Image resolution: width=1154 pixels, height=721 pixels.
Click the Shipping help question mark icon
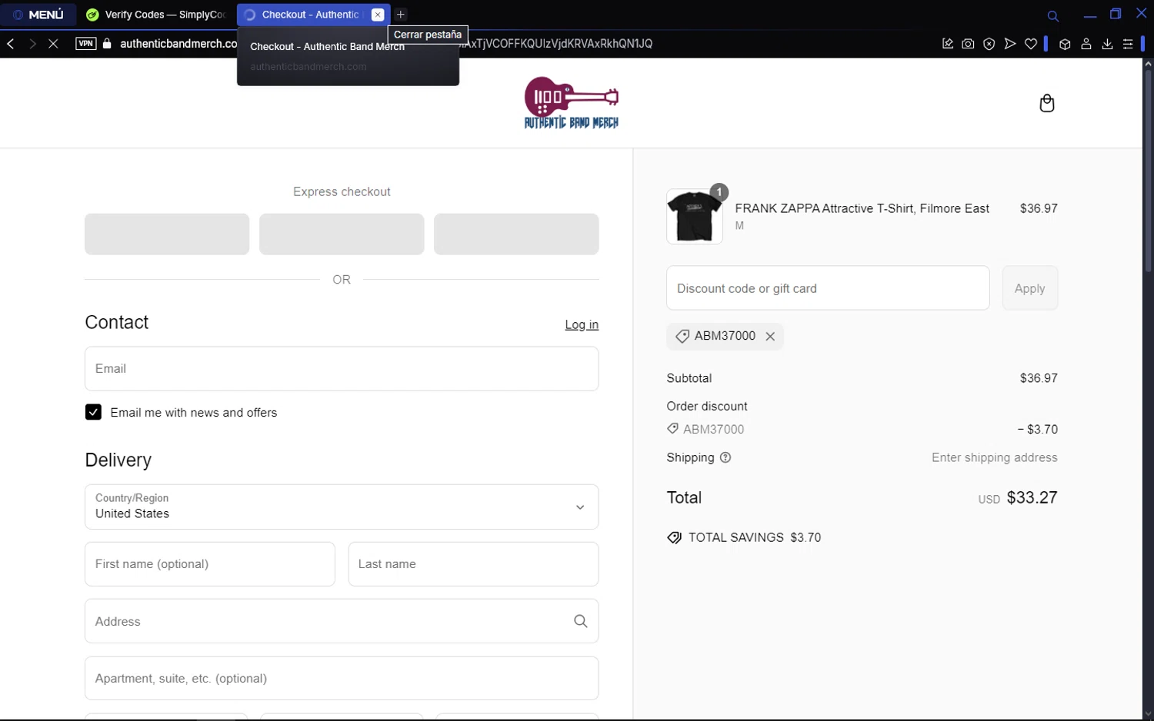click(725, 457)
